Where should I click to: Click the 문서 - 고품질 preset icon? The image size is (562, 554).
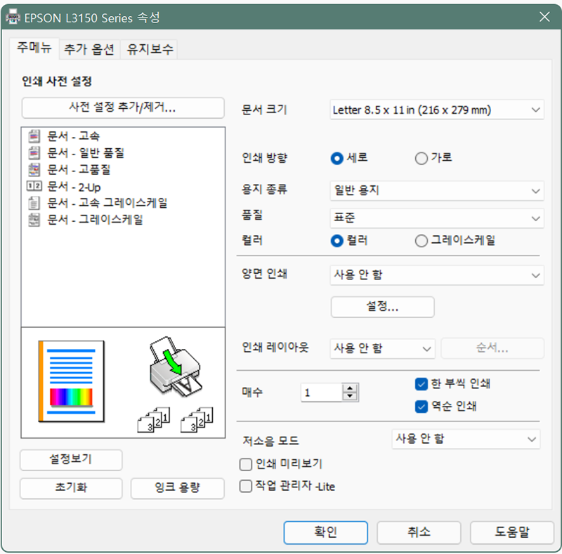(x=34, y=169)
